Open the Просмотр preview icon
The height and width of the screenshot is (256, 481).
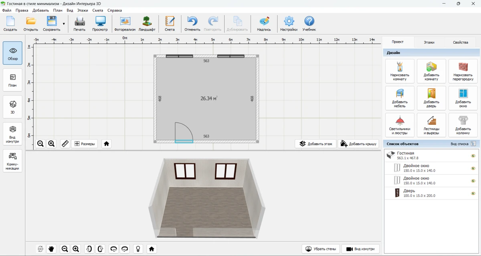tap(100, 24)
